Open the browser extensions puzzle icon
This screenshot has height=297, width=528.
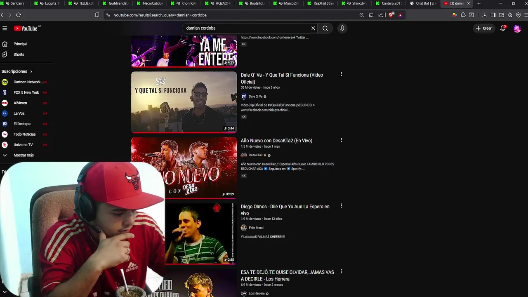coord(463,15)
